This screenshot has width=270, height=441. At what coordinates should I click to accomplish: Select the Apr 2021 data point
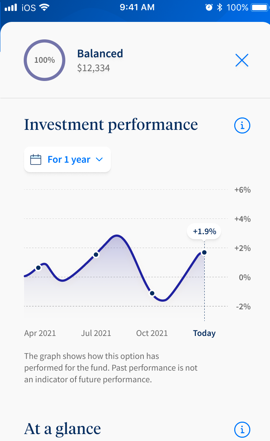pos(38,268)
